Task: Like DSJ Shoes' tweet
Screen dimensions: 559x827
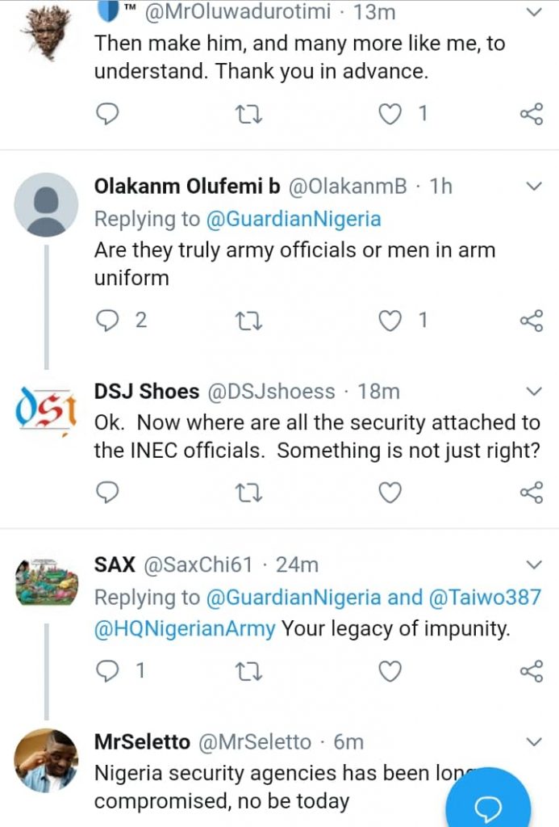Action: click(390, 492)
